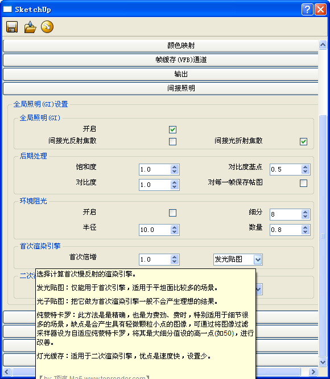Click the horizontal scrollbar left arrow
Viewport: 330px width, 379px height.
[6, 372]
